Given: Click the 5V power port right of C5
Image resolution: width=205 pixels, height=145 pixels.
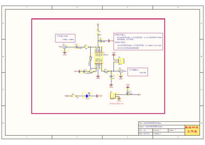Looking at the screenshot, I should pos(140,95).
